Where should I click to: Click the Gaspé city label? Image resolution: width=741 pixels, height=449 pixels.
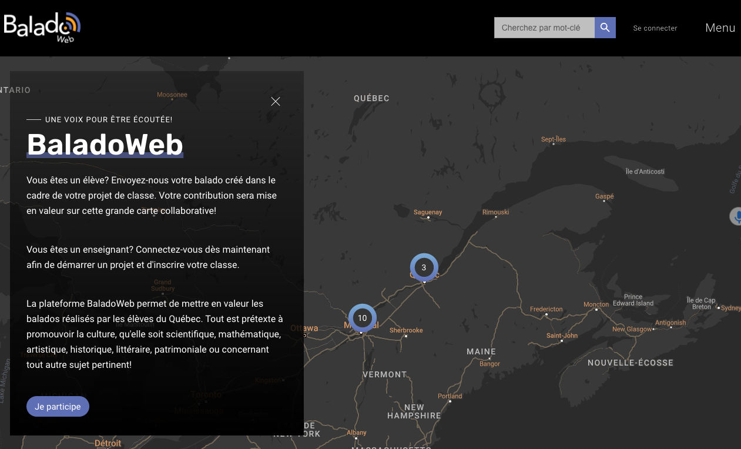(x=604, y=196)
